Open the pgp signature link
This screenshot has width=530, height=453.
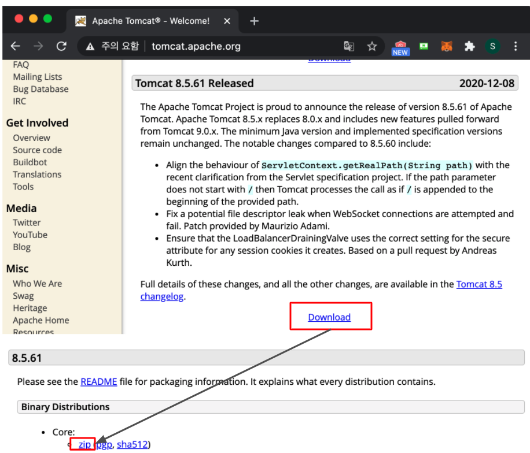[x=104, y=444]
